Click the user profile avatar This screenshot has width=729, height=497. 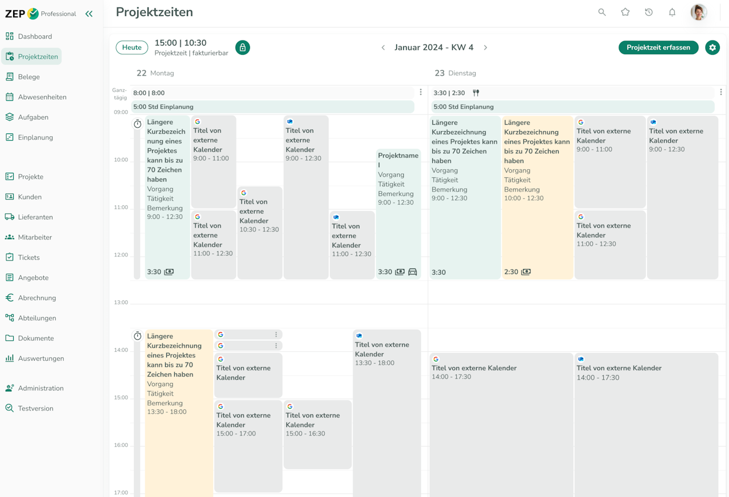click(699, 12)
